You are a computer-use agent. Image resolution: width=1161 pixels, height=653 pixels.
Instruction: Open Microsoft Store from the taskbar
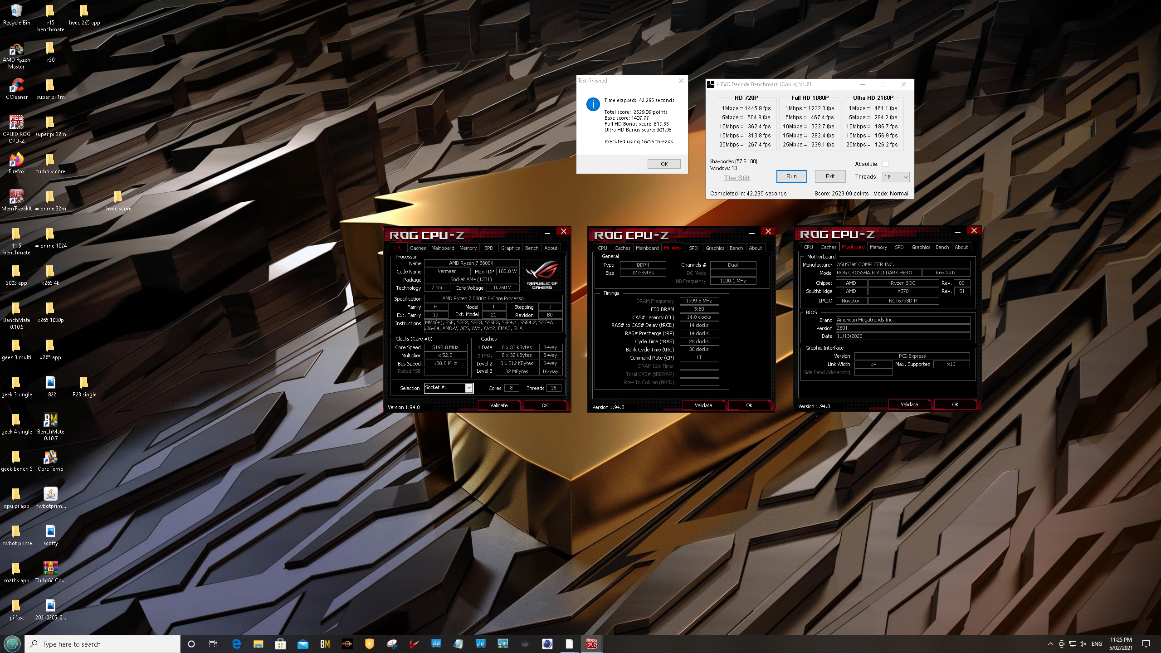pyautogui.click(x=280, y=643)
